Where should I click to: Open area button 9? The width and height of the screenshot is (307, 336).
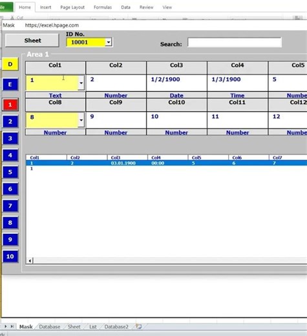(x=10, y=240)
